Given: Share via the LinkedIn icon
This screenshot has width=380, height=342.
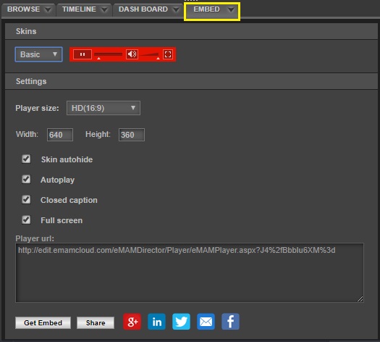Looking at the screenshot, I should [157, 322].
